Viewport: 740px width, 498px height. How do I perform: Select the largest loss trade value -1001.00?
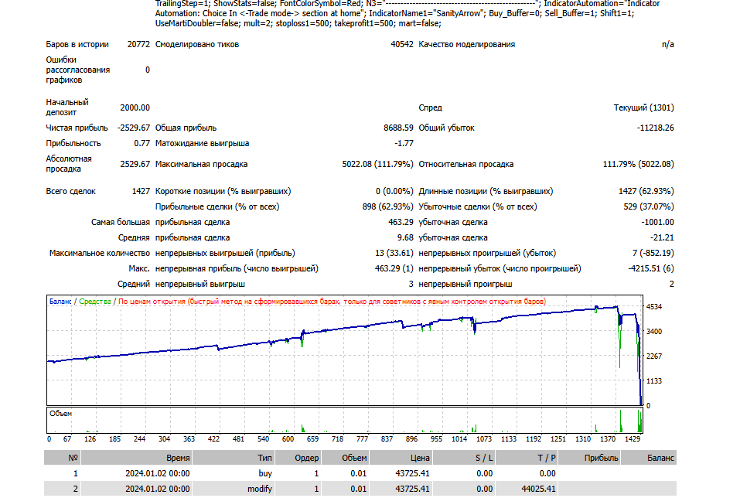(657, 223)
